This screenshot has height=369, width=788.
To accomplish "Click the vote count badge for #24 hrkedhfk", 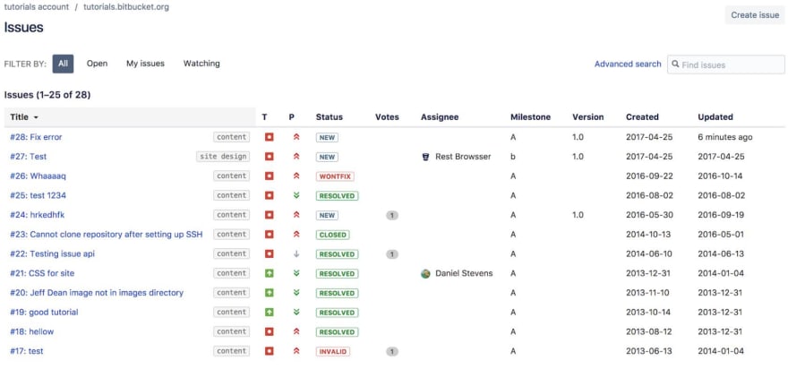I will [392, 215].
